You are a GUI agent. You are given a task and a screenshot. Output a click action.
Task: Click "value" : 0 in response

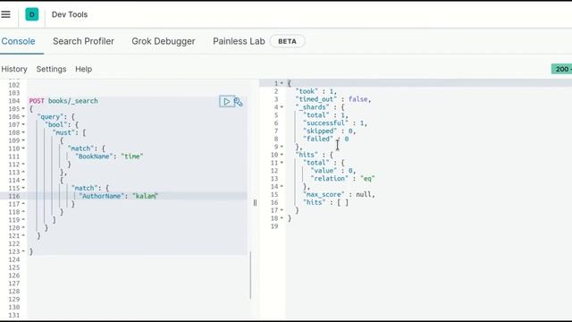click(x=333, y=171)
